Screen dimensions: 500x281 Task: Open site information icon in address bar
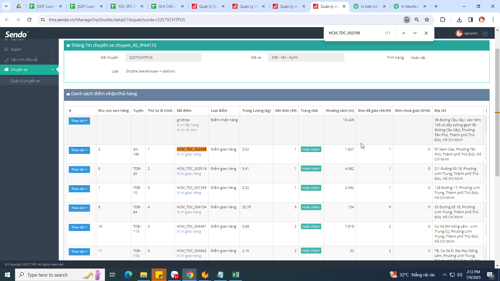point(43,20)
